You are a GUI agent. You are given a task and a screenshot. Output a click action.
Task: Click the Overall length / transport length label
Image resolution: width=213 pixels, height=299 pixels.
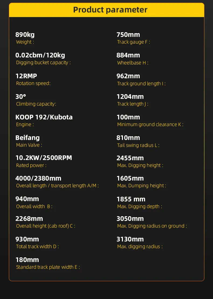tap(57, 186)
